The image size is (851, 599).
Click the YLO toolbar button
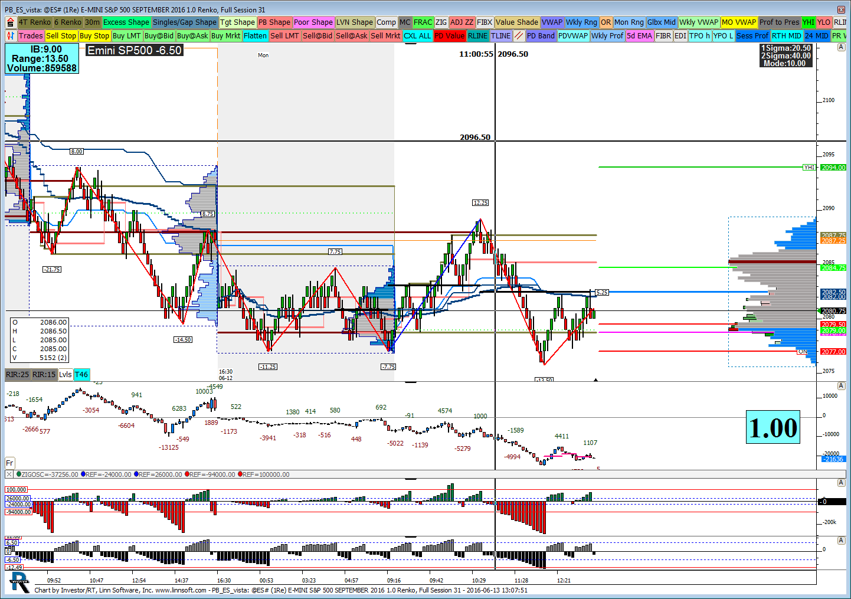(x=824, y=22)
